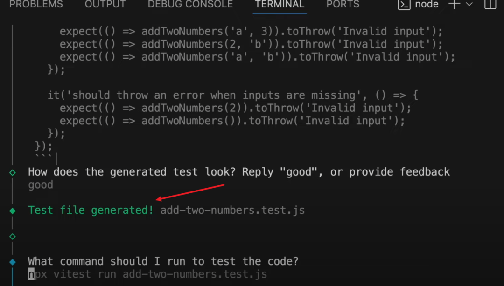Screen dimensions: 504x286
Task: Click the node terminal shell icon
Action: coord(403,4)
